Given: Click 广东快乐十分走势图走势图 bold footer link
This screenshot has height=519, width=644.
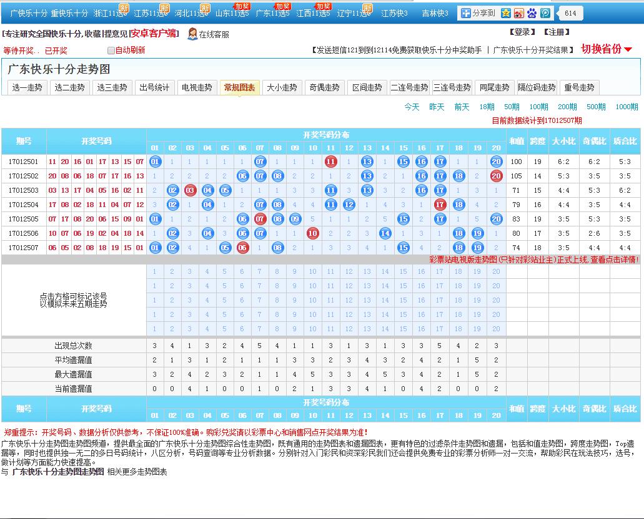Looking at the screenshot, I should 58,472.
